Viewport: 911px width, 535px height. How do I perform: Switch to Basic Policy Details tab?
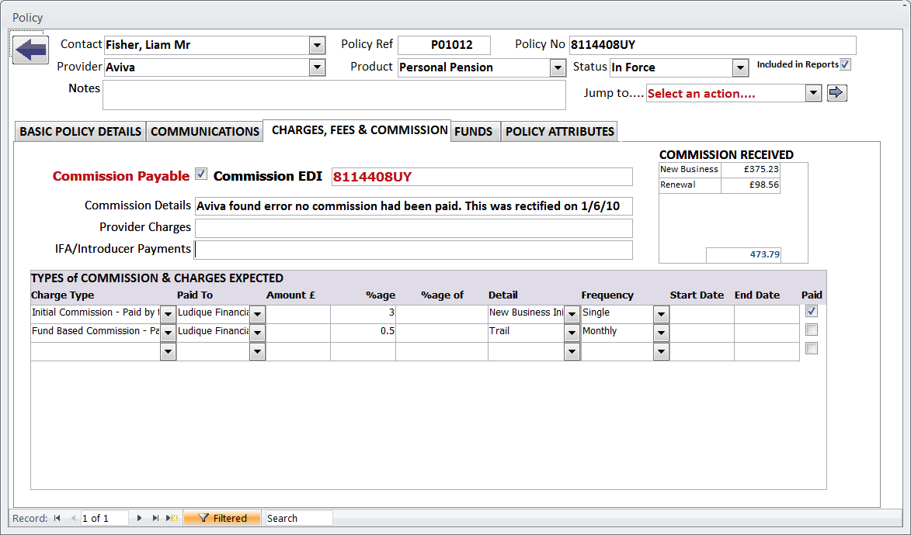80,131
